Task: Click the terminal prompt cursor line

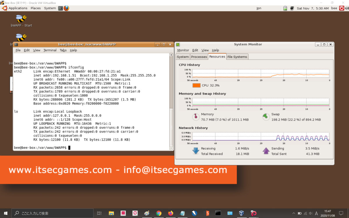Action: click(x=42, y=148)
